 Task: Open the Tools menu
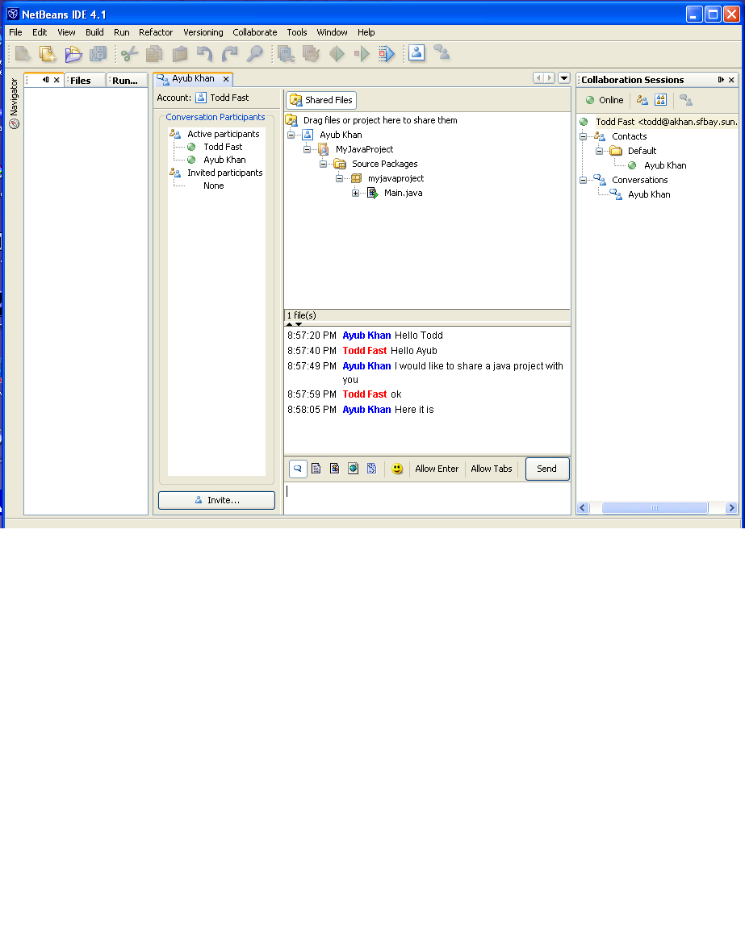297,32
